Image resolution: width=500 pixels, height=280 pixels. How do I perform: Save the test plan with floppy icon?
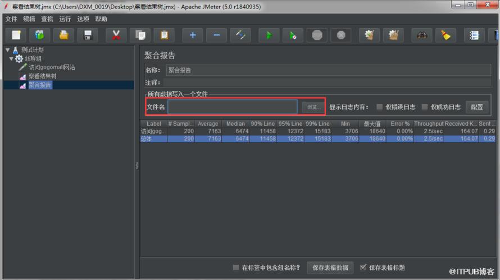pyautogui.click(x=88, y=35)
